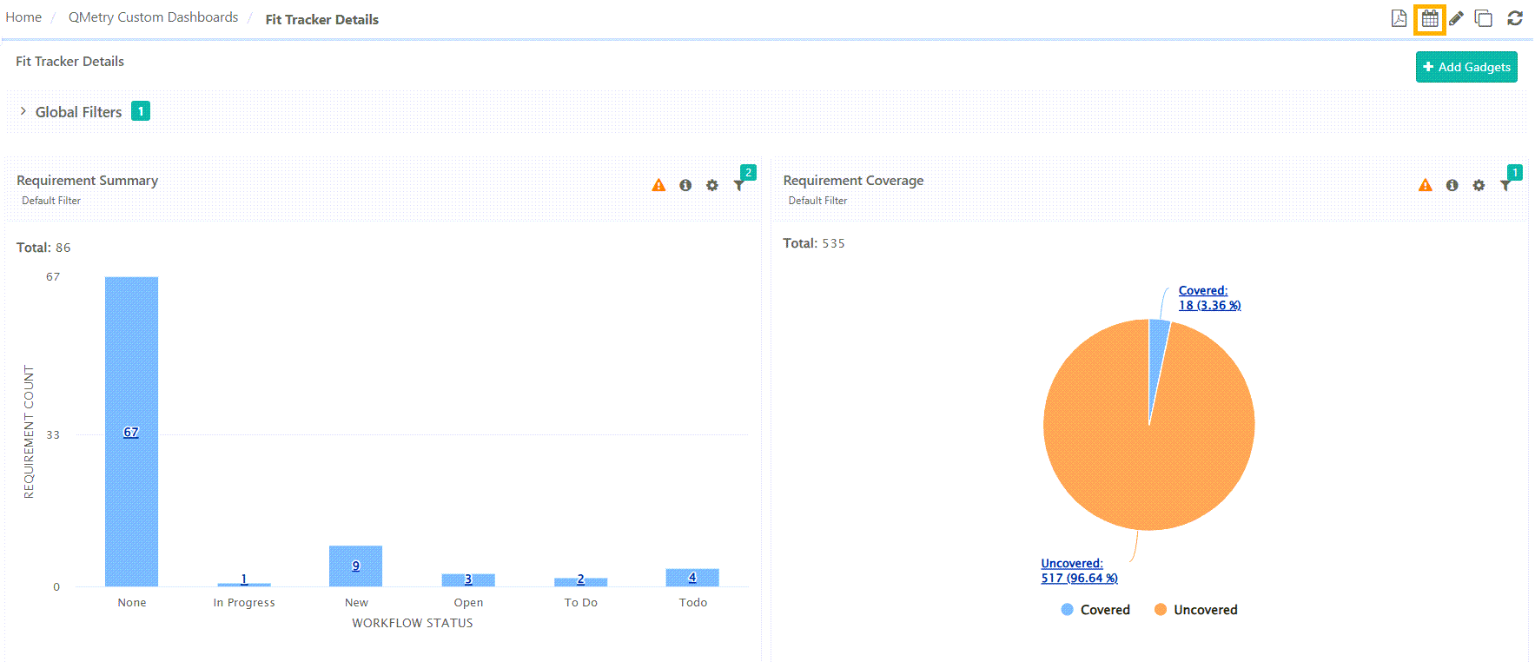The width and height of the screenshot is (1535, 662).
Task: Open QMetry Custom Dashboards breadcrumb
Action: click(153, 17)
